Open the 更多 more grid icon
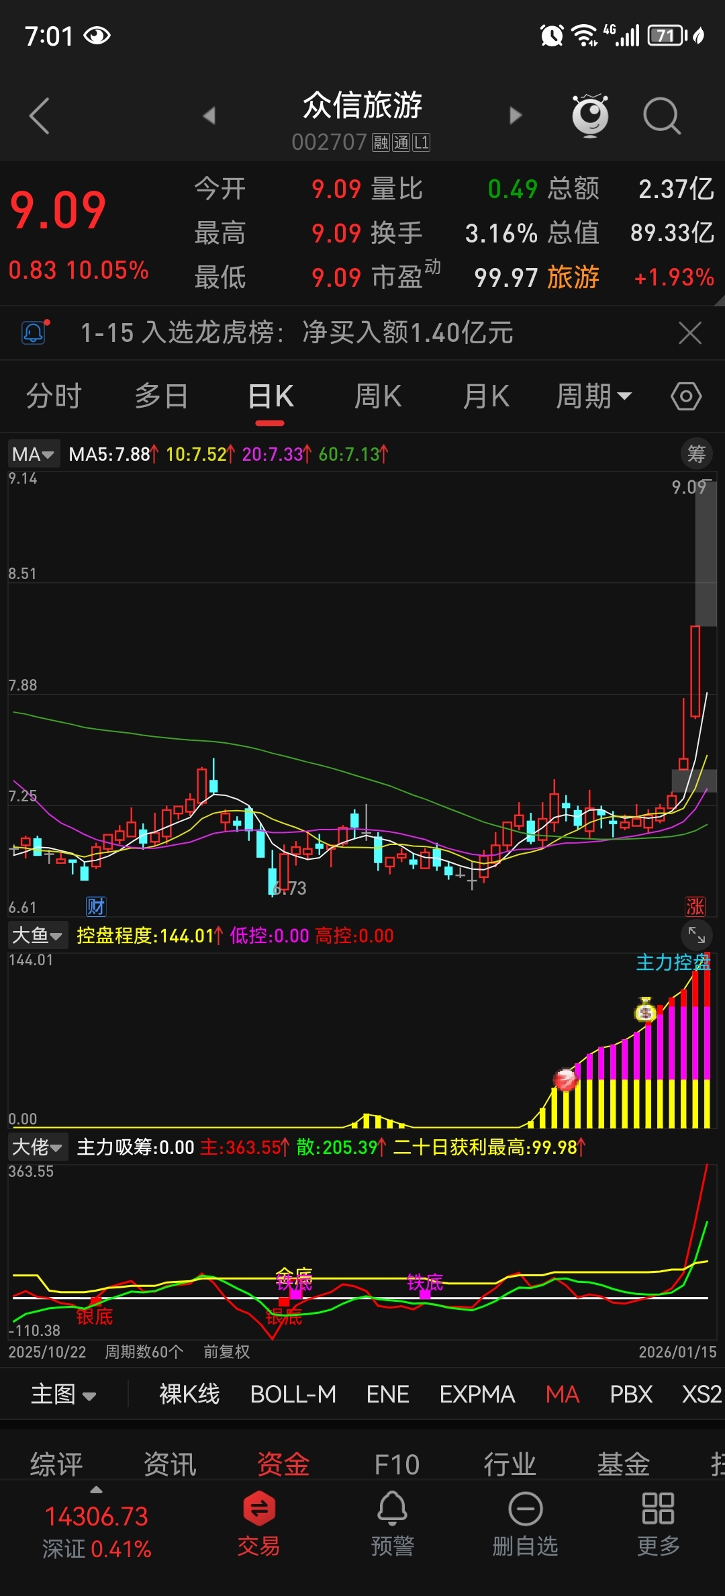The image size is (725, 1596). (658, 1523)
